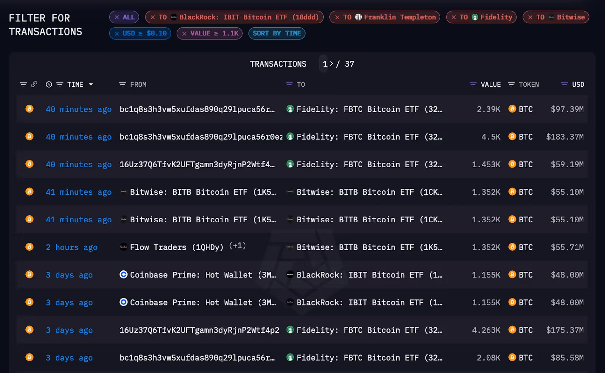Open the TIME column filter icon
The image size is (605, 373).
click(60, 85)
